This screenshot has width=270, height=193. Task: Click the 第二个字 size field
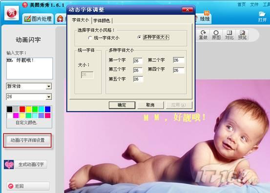(179, 60)
